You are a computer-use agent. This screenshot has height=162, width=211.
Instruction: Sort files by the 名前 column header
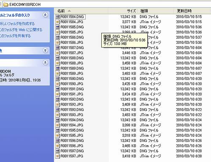pyautogui.click(x=81, y=11)
